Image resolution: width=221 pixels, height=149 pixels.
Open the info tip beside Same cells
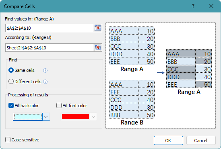[45, 70]
